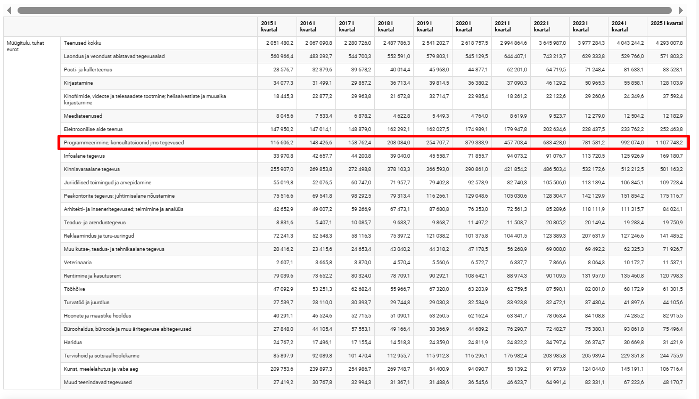The image size is (699, 399).
Task: Select the '2021 I kvartal' column header
Action: [x=511, y=27]
